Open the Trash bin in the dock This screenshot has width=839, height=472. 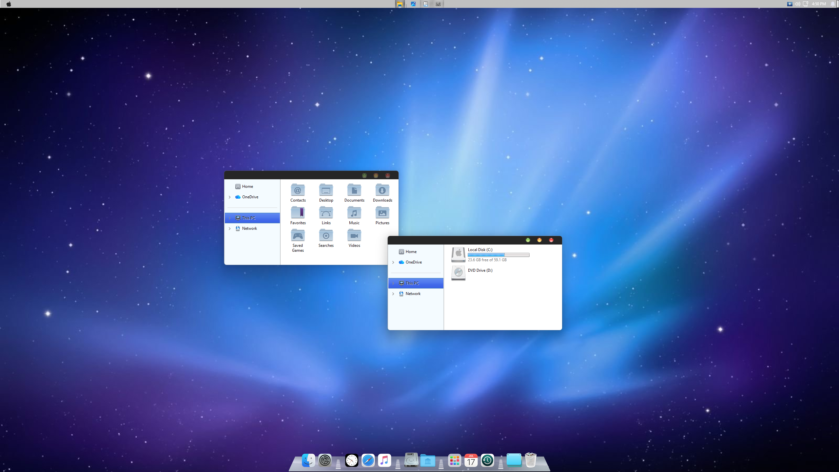point(531,460)
